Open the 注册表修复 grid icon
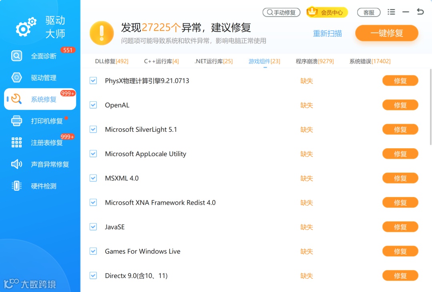 [x=16, y=143]
